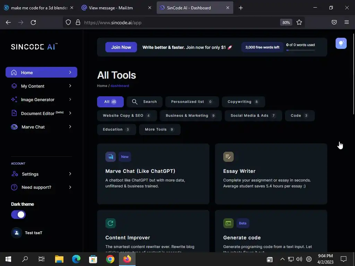Open the Firefox hamburger menu
This screenshot has width=355, height=266.
347,22
